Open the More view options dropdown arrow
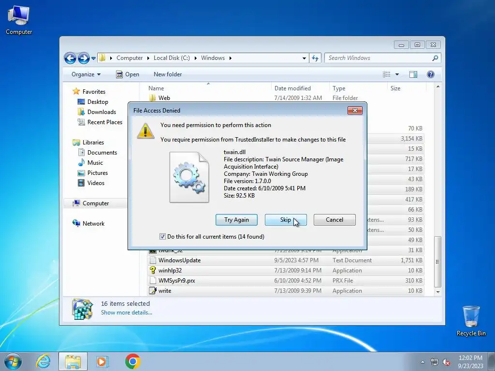This screenshot has height=371, width=495. (397, 74)
